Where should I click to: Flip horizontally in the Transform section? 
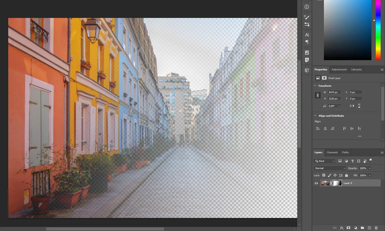(x=352, y=106)
